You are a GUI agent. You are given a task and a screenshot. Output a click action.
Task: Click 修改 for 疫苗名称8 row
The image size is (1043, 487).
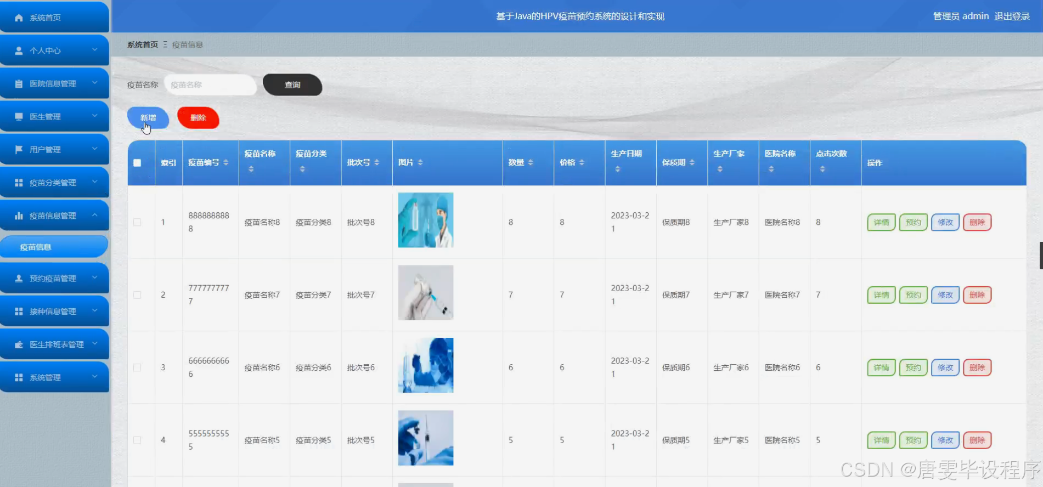pyautogui.click(x=945, y=222)
